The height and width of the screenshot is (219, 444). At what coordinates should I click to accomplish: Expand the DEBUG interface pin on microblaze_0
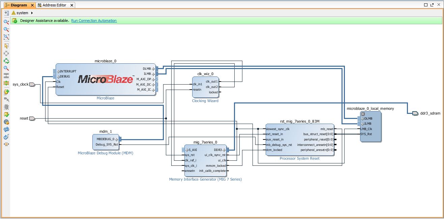tap(58, 76)
